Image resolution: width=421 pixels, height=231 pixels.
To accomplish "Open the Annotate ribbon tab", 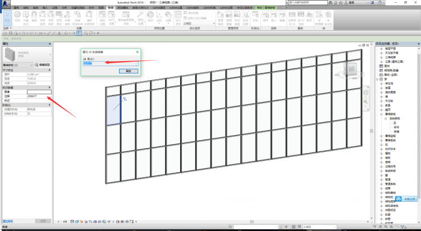I will [x=55, y=8].
